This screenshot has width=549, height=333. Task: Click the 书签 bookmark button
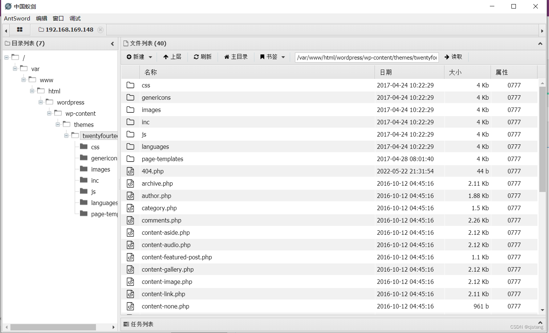coord(269,57)
